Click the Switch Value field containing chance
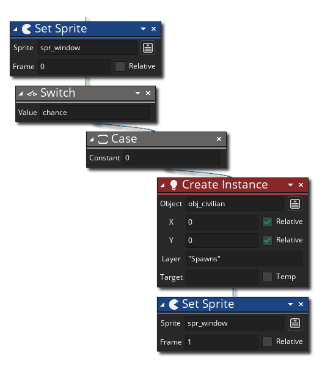Image resolution: width=325 pixels, height=377 pixels. pyautogui.click(x=95, y=113)
